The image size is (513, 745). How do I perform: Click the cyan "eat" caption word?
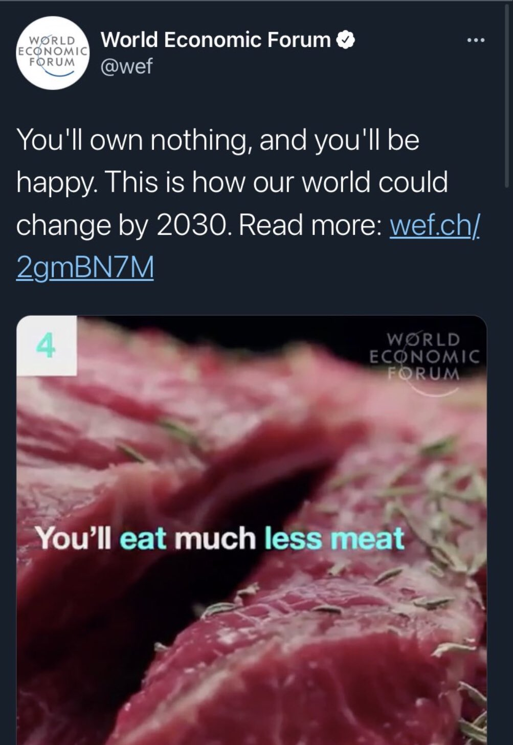144,538
